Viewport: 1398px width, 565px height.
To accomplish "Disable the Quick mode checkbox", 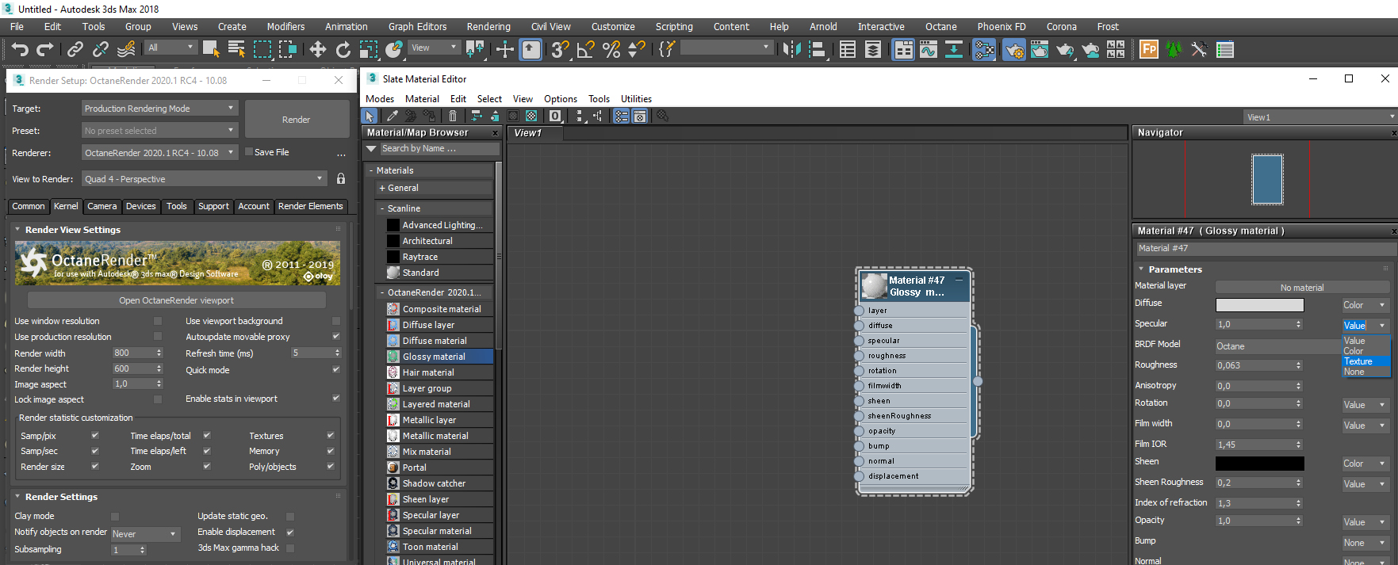I will [336, 370].
